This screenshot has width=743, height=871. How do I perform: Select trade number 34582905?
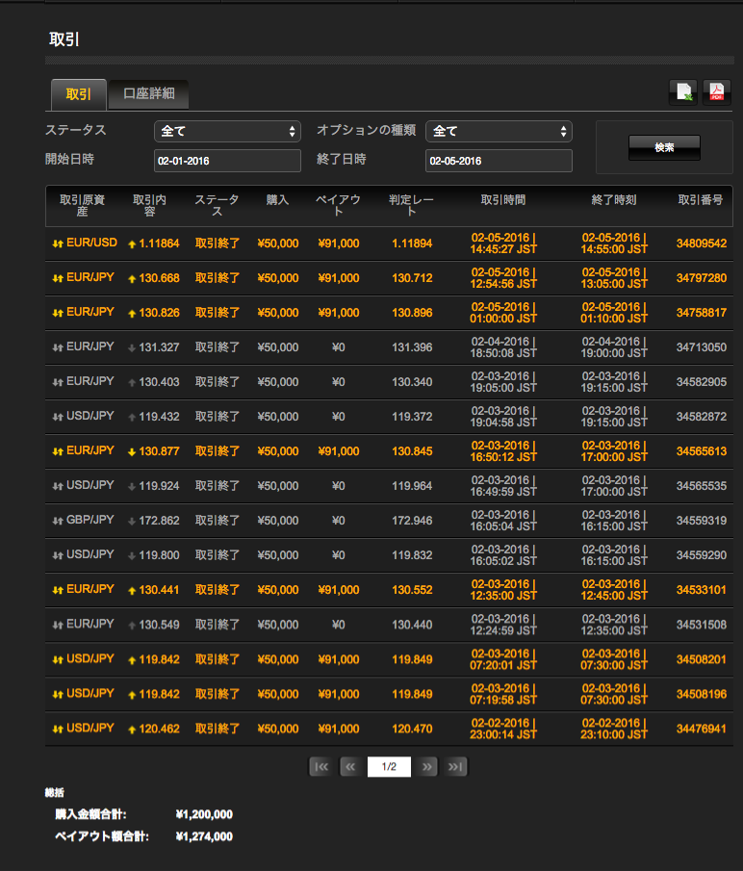click(x=702, y=382)
